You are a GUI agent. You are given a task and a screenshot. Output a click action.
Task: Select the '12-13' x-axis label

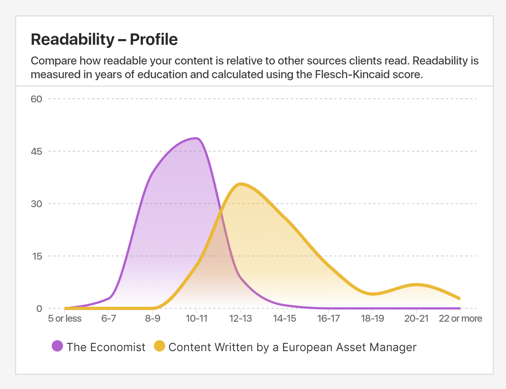(241, 318)
